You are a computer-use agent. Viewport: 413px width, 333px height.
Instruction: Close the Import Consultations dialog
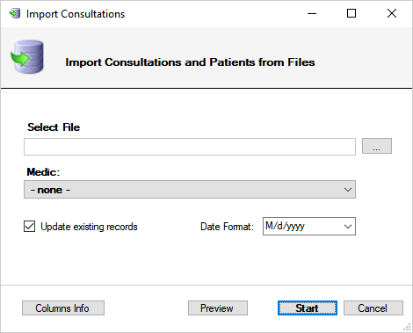pyautogui.click(x=392, y=13)
